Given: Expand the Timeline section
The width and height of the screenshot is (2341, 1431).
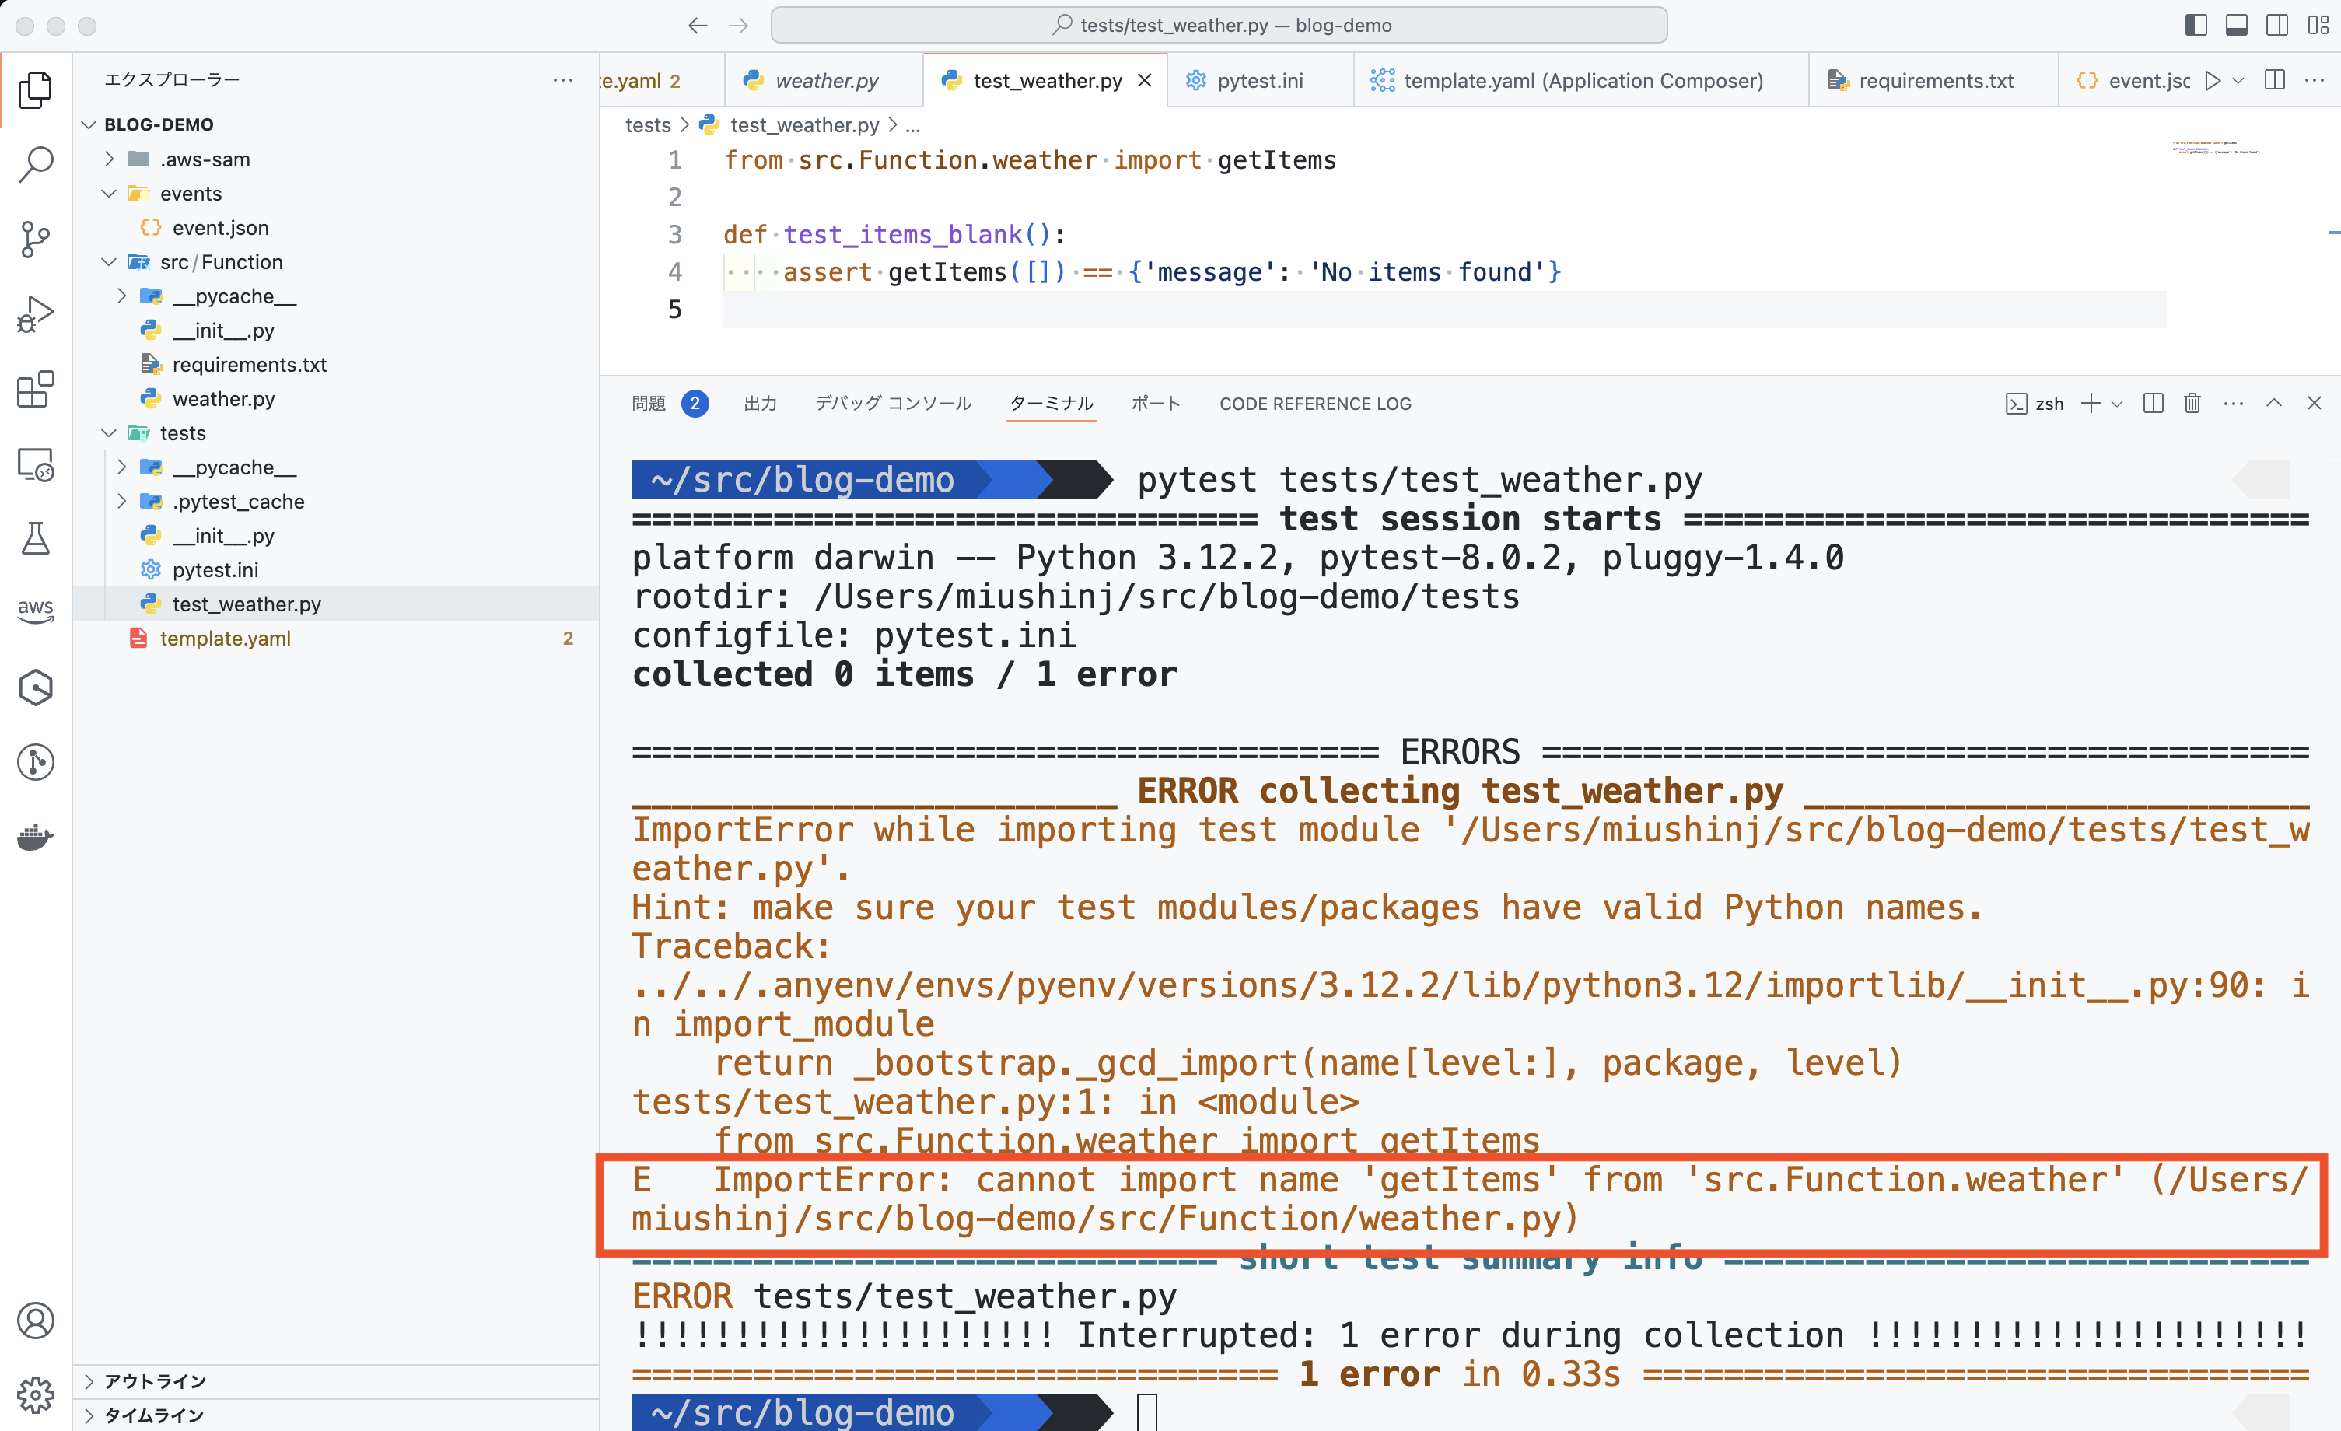Looking at the screenshot, I should 335,1415.
